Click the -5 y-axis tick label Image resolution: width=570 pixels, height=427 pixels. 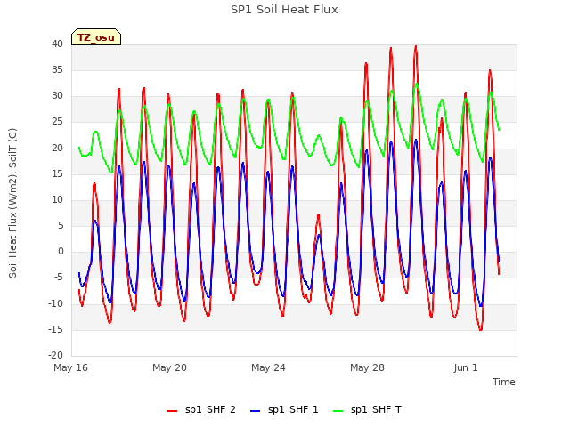click(59, 278)
